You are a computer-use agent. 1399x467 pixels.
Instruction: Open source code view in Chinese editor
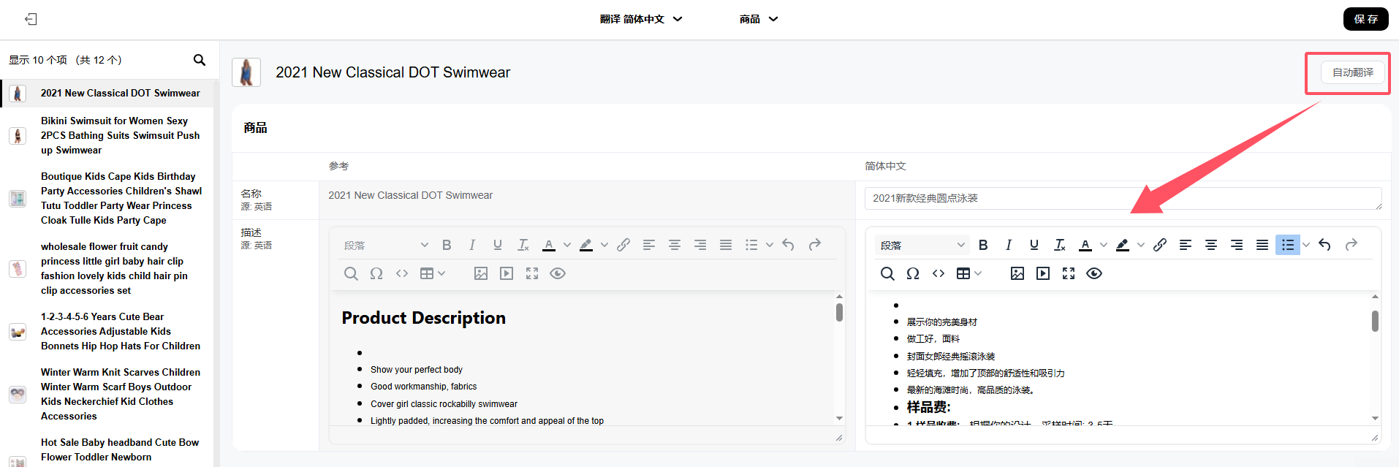(x=939, y=273)
